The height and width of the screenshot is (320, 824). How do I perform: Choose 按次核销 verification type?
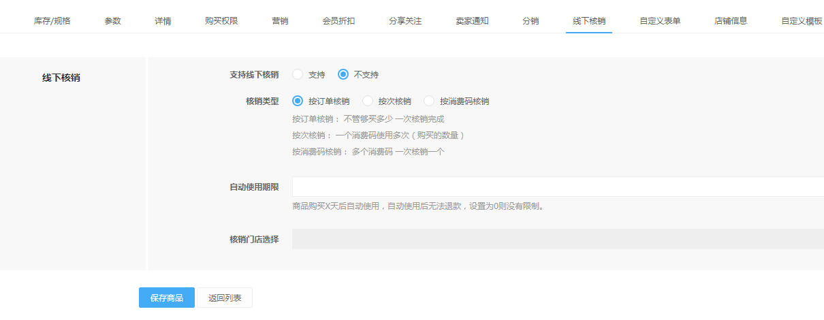(368, 101)
